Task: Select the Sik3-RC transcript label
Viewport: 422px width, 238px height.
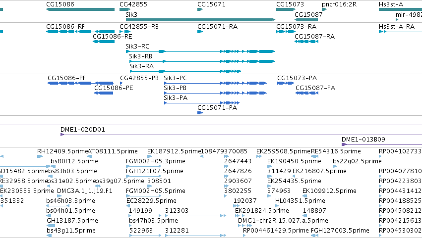Action: 137,47
